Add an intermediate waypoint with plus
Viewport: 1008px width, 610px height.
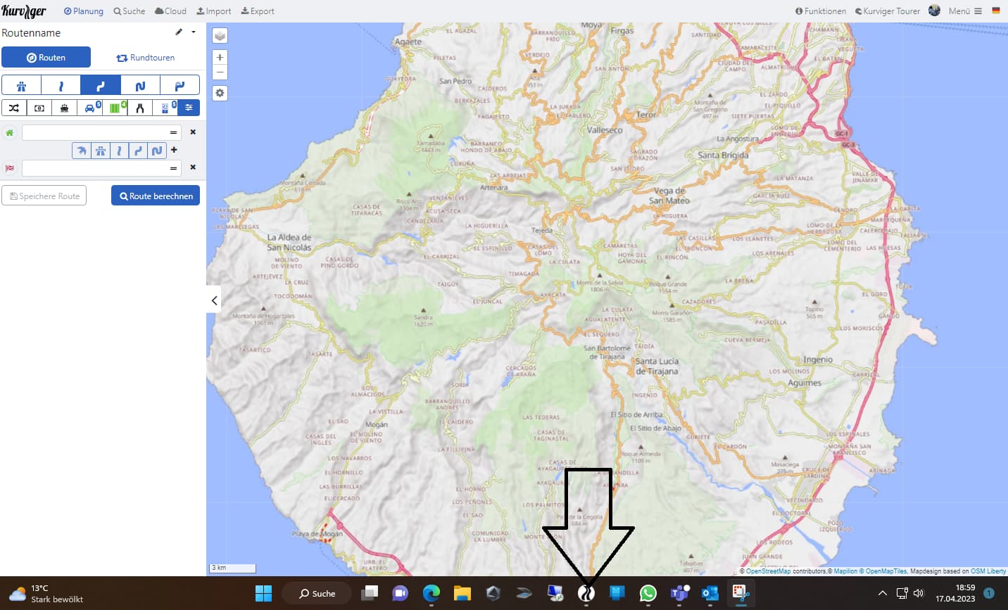click(174, 150)
